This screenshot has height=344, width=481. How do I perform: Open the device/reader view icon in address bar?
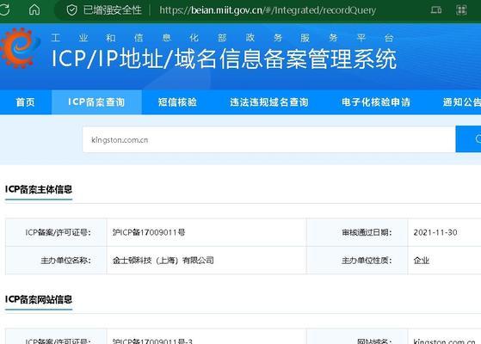pyautogui.click(x=436, y=9)
